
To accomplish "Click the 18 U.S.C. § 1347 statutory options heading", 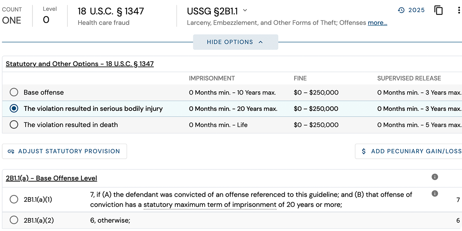I will pos(79,64).
